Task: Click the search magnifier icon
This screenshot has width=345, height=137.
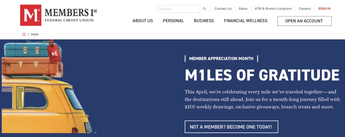Action: pyautogui.click(x=205, y=9)
